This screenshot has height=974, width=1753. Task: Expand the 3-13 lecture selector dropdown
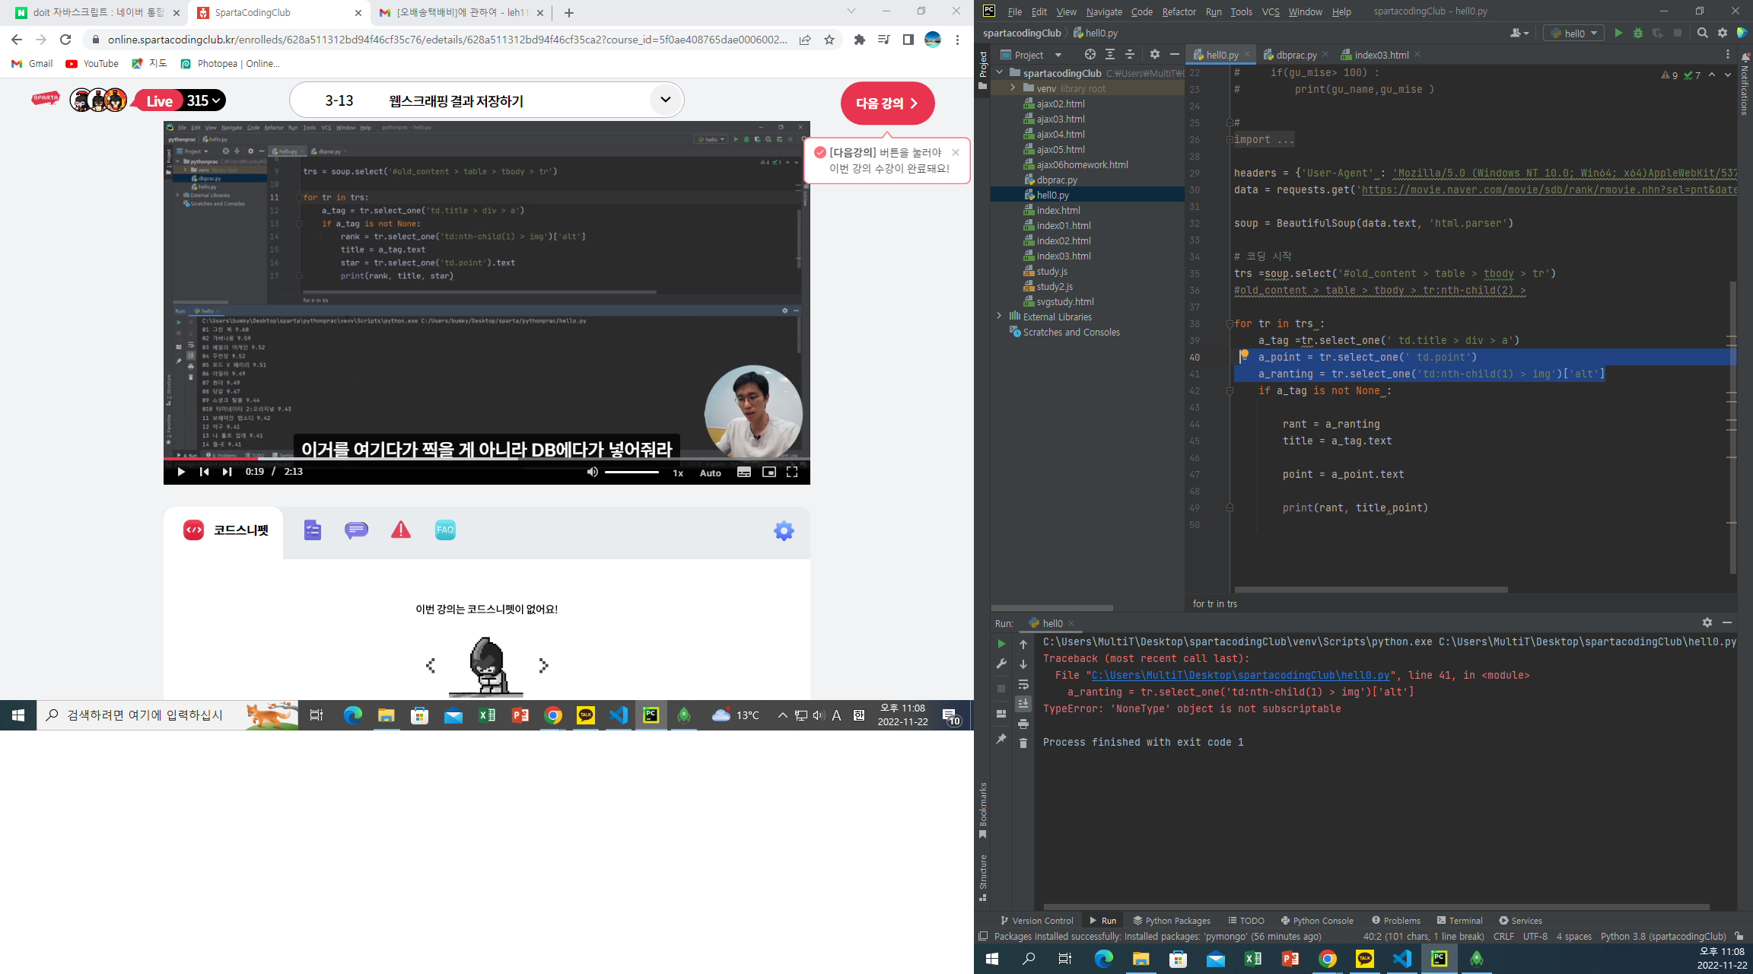(666, 100)
